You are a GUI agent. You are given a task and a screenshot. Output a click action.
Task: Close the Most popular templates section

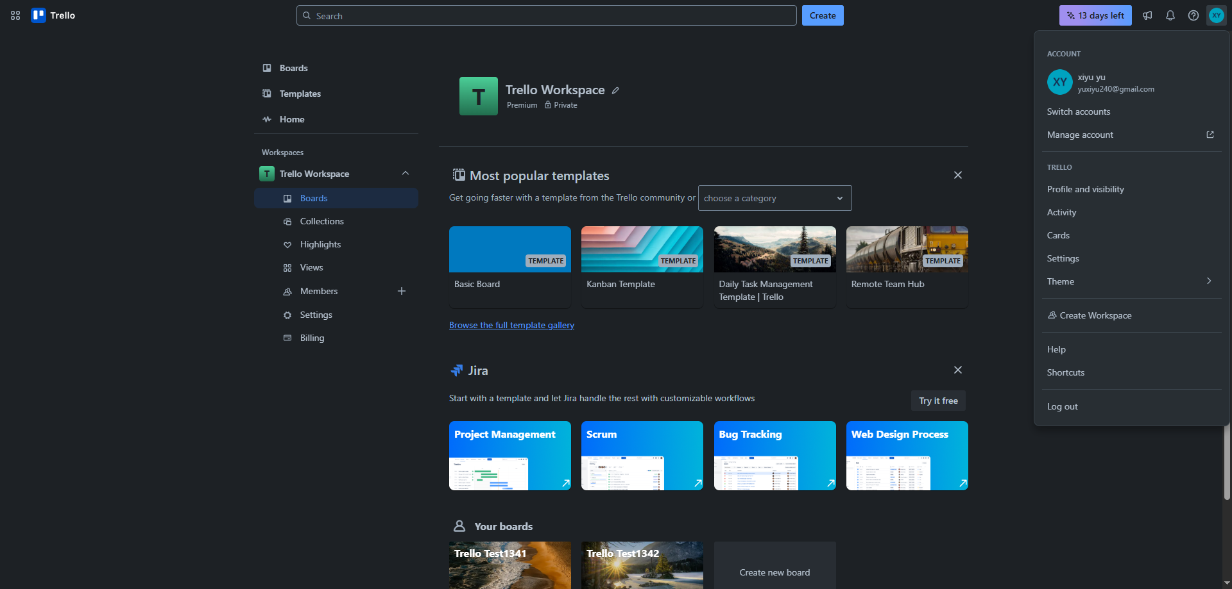pos(958,175)
